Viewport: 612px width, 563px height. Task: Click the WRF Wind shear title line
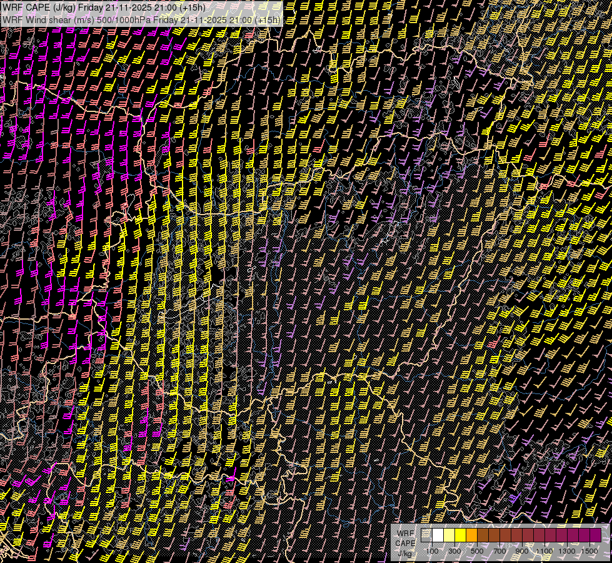pos(141,19)
